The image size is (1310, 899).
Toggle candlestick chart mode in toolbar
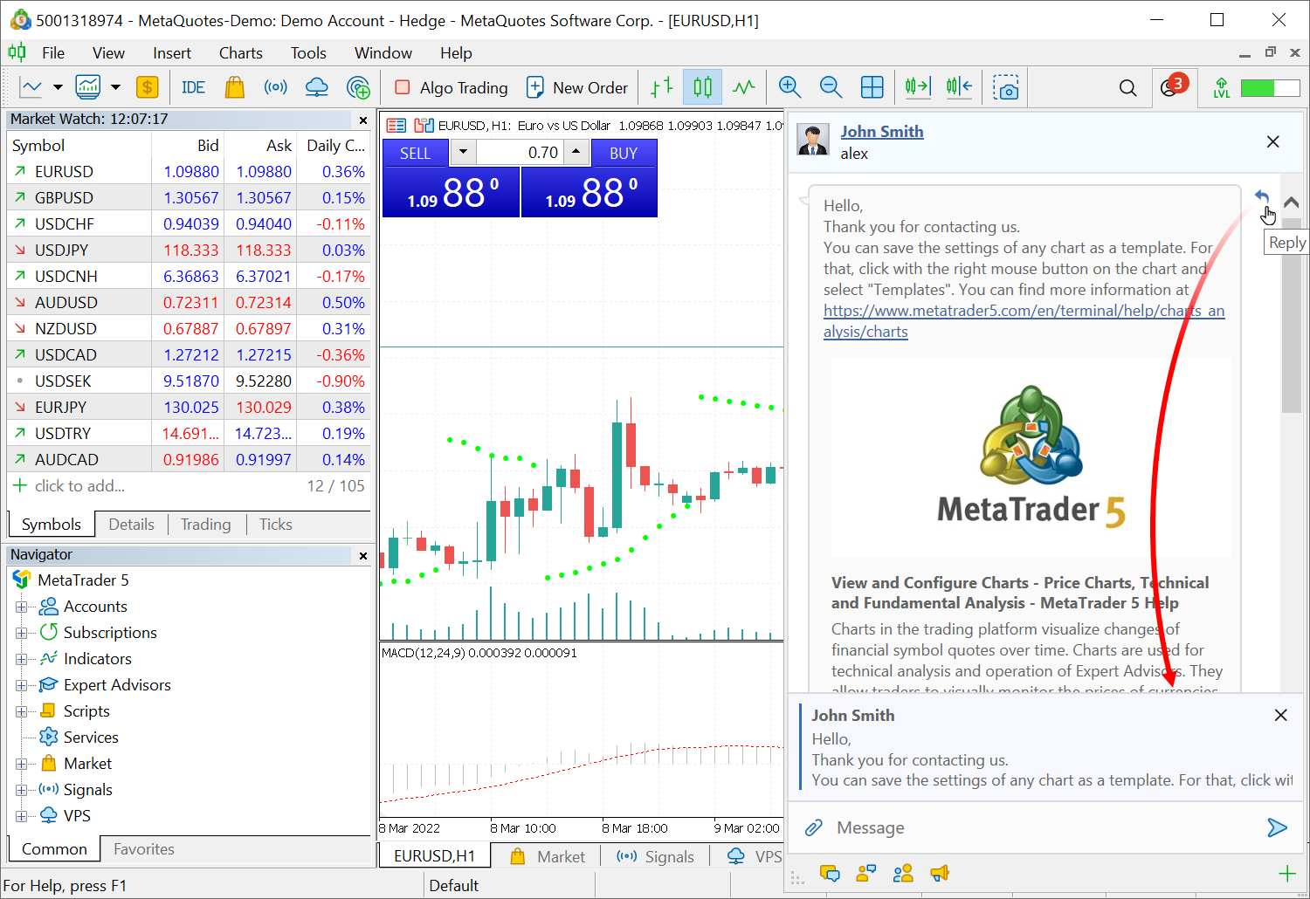[x=702, y=87]
